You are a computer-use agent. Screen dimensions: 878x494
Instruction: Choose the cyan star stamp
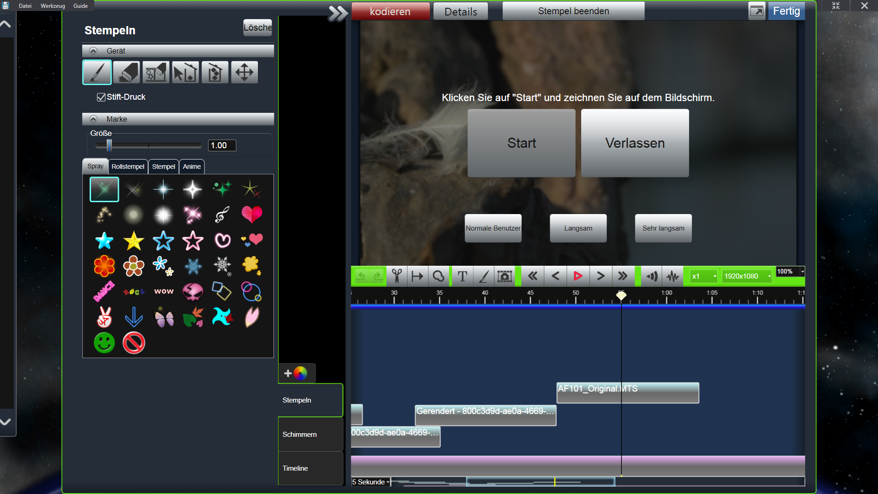tap(104, 241)
